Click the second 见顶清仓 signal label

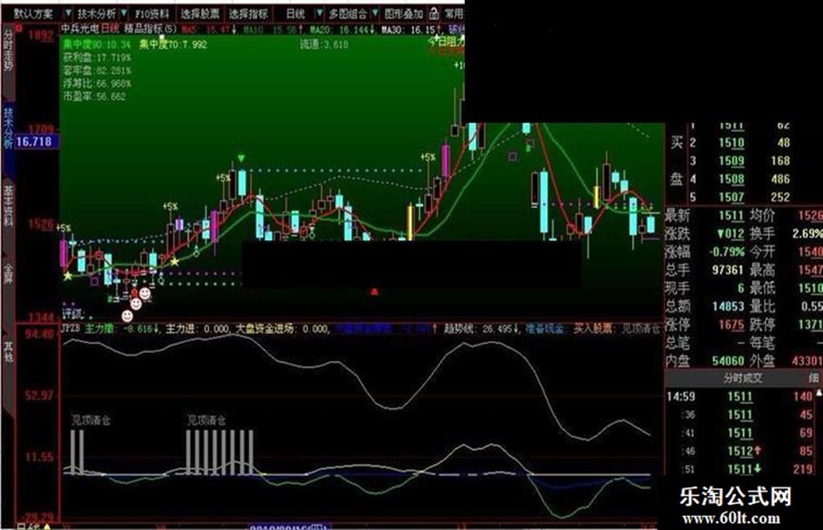coord(206,420)
